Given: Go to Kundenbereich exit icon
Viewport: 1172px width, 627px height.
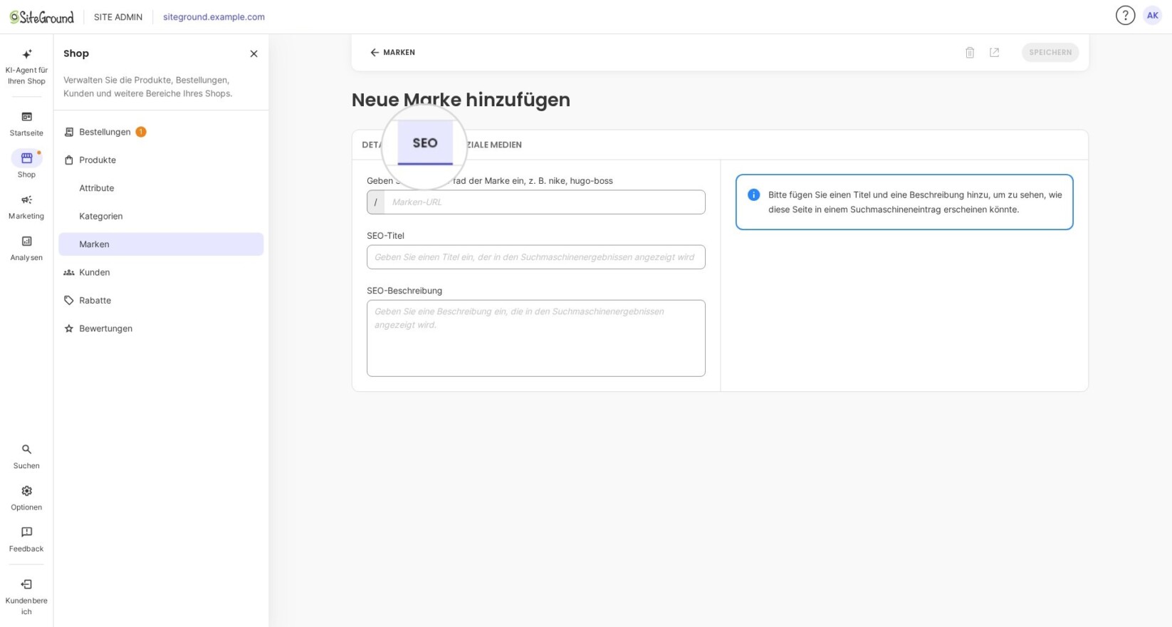Looking at the screenshot, I should [26, 584].
